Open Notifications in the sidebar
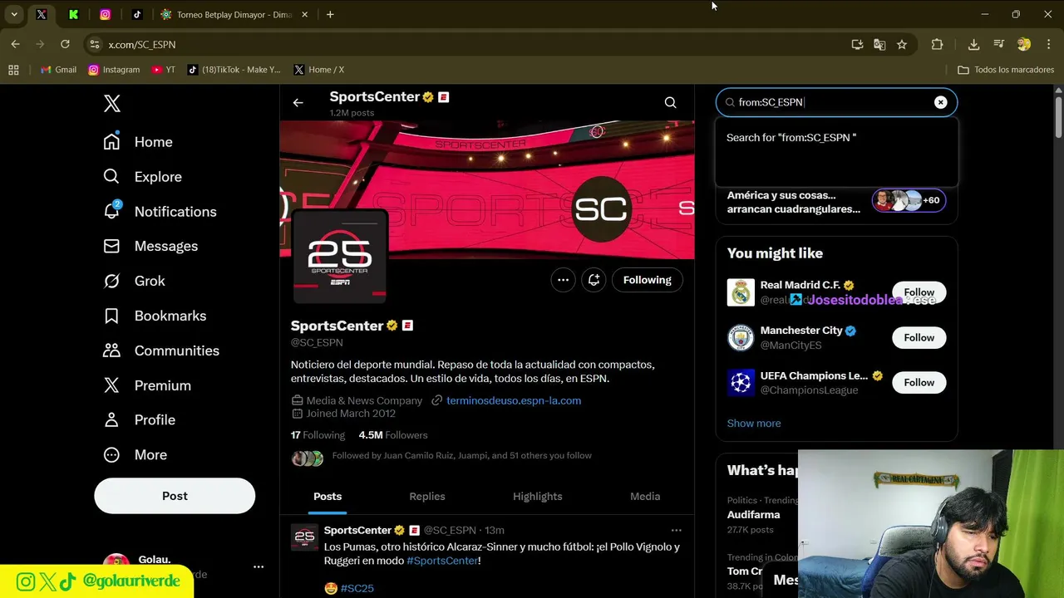This screenshot has height=598, width=1064. (160, 212)
